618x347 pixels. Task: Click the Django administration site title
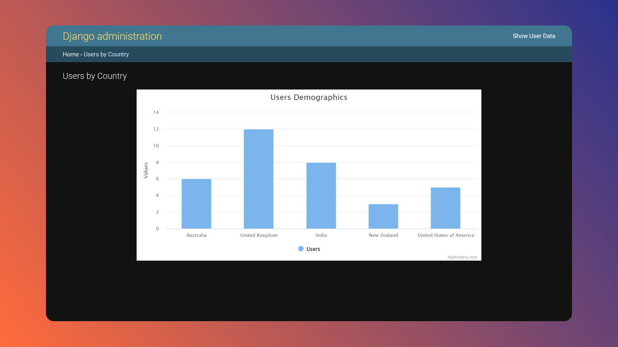[x=112, y=36]
